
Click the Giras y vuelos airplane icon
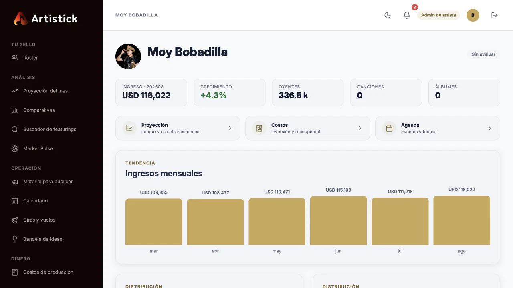coord(15,220)
